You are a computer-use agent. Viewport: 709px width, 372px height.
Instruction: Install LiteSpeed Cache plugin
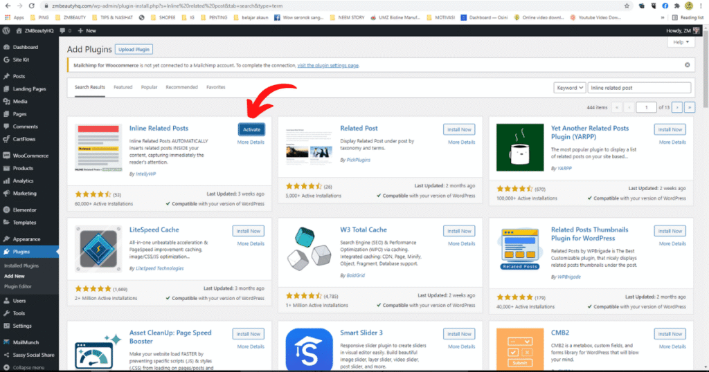tap(249, 231)
